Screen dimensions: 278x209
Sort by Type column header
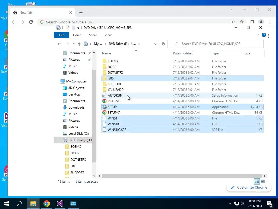pyautogui.click(x=215, y=53)
